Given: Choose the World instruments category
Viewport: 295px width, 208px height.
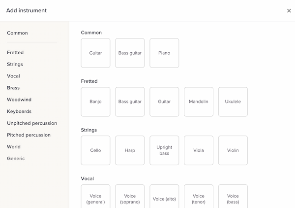Looking at the screenshot, I should pos(14,147).
